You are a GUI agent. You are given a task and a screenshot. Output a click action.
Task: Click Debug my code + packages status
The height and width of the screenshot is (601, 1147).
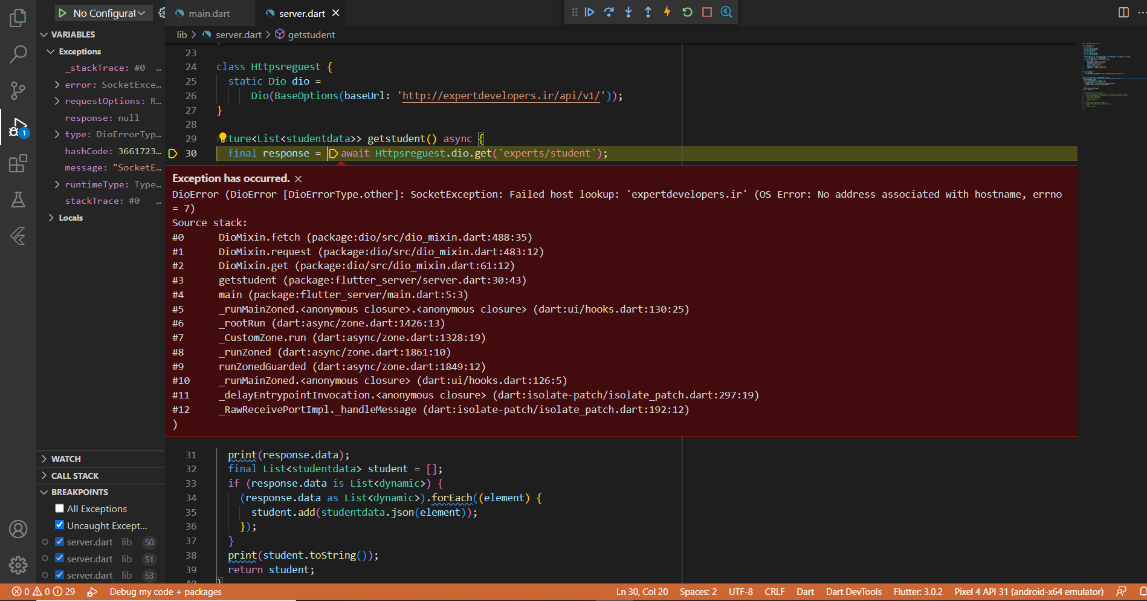click(x=166, y=591)
